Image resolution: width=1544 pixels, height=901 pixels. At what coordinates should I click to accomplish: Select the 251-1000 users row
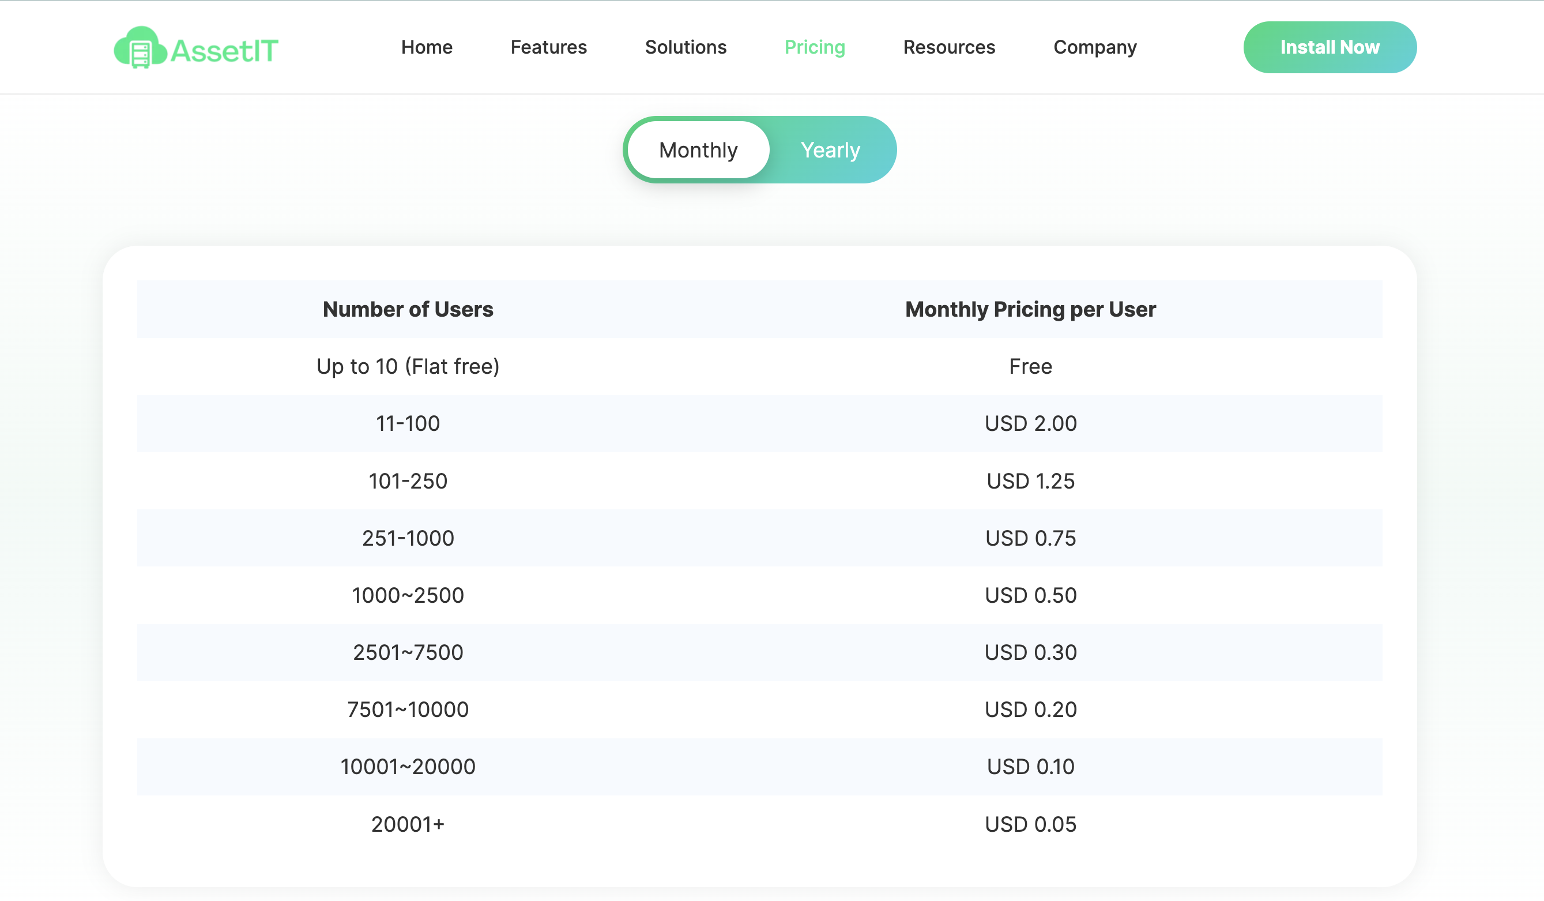coord(408,538)
